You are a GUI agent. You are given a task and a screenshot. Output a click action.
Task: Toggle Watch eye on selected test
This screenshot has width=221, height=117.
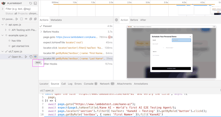[x=35, y=57]
